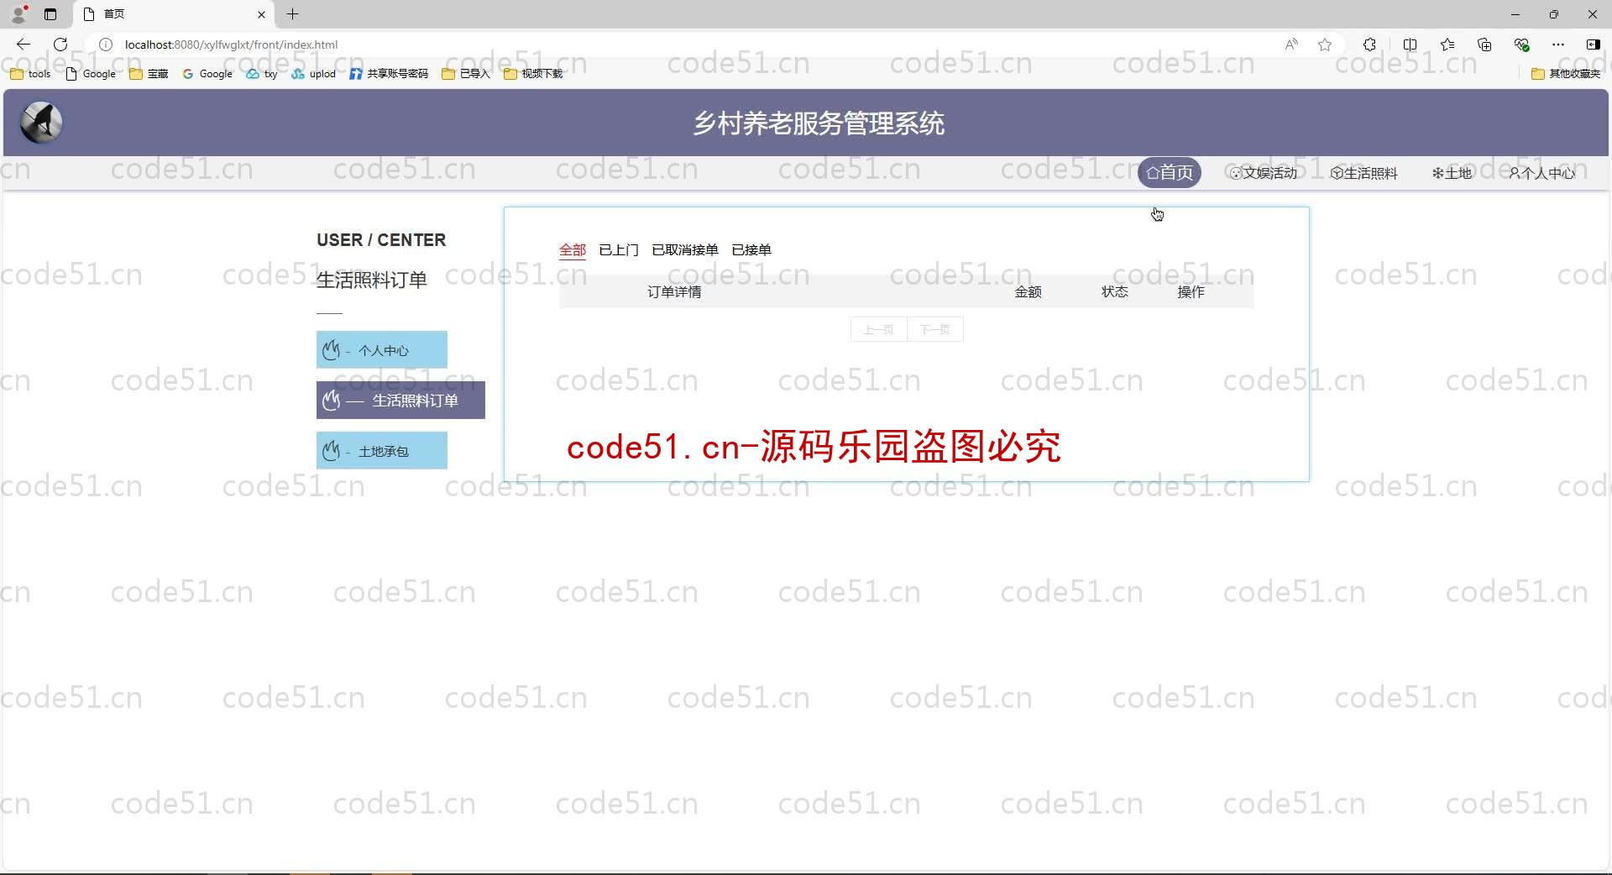
Task: Switch to the 全部 orders tab
Action: [x=573, y=250]
